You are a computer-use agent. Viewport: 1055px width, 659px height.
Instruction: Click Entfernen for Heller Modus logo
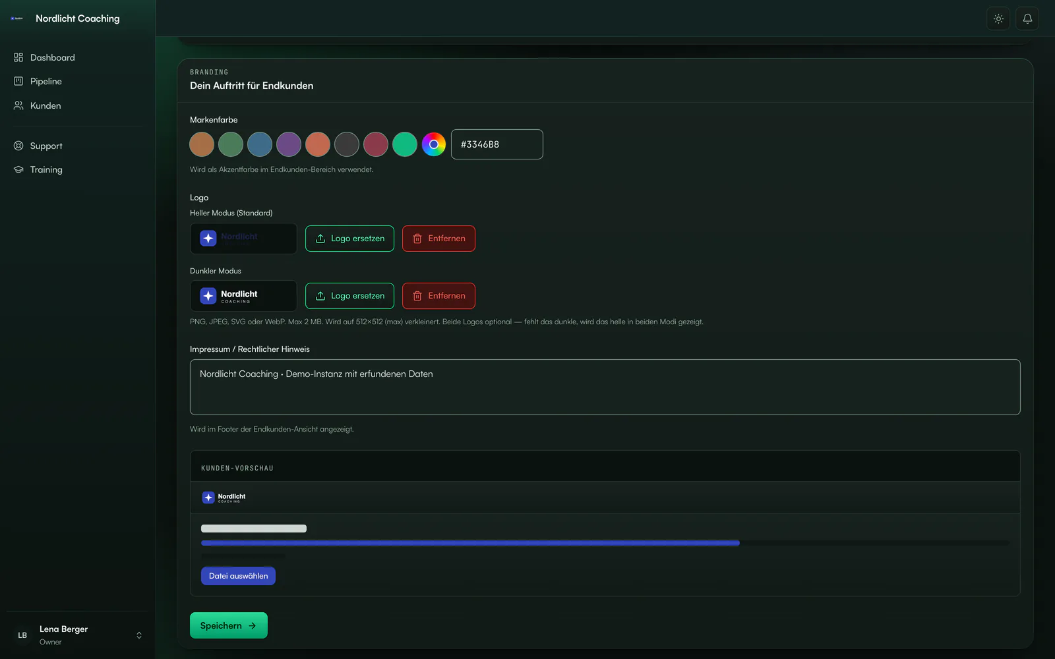coord(438,239)
